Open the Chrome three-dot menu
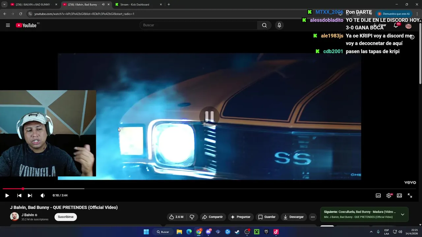This screenshot has width=422, height=237. [417, 14]
